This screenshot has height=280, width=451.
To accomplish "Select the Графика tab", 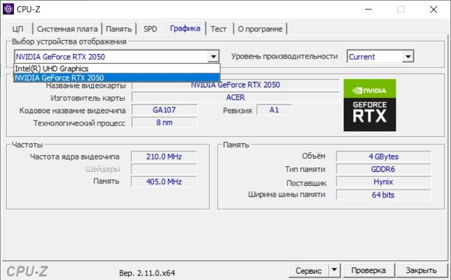I will pos(185,28).
